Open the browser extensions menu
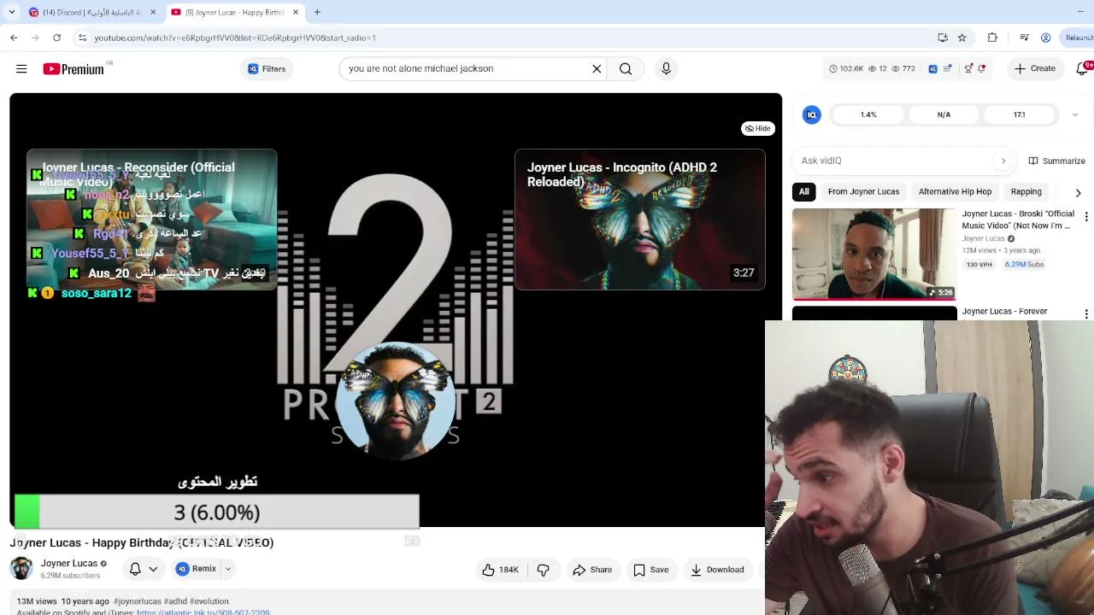Image resolution: width=1094 pixels, height=615 pixels. (x=992, y=38)
